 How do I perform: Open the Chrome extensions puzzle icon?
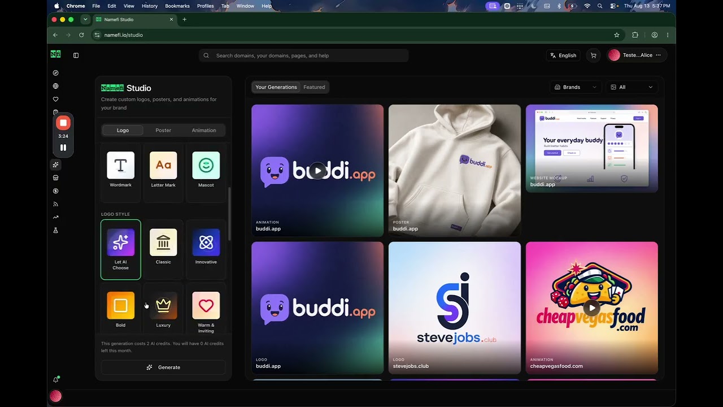[635, 35]
